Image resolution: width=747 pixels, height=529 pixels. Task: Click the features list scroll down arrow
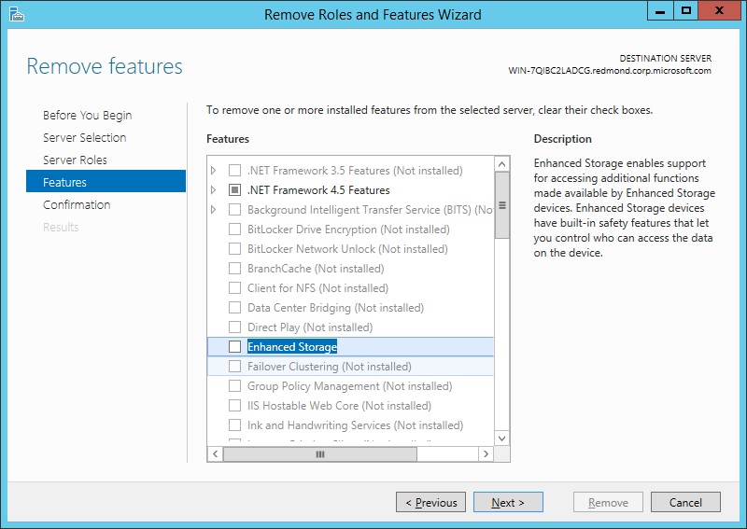[501, 439]
